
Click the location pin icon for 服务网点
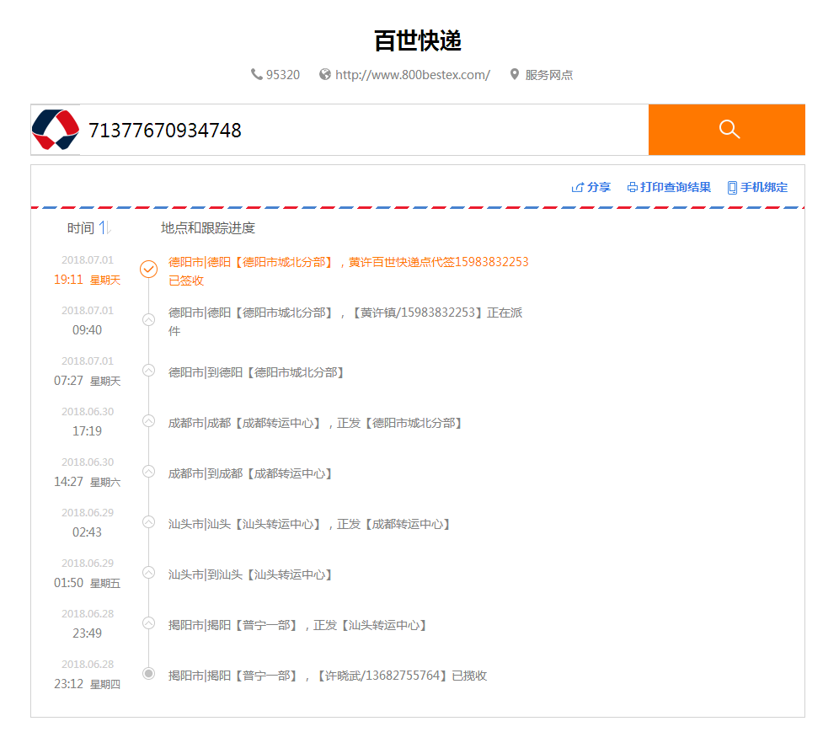click(x=514, y=74)
